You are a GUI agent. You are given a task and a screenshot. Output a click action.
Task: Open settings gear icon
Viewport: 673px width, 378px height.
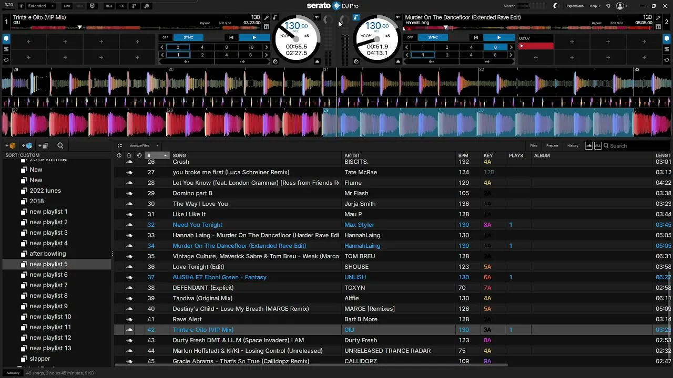tap(608, 6)
